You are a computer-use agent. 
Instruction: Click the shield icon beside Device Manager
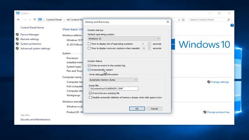coord(17,35)
